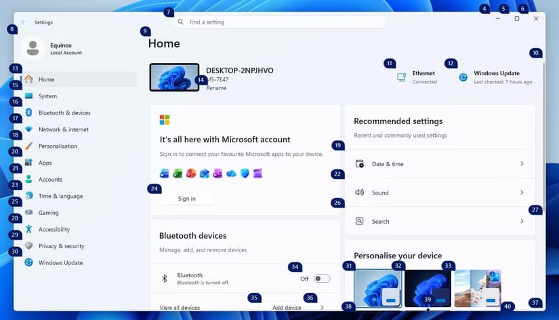Select the landscape spotlight theme thumbnail
The width and height of the screenshot is (559, 320).
click(478, 288)
